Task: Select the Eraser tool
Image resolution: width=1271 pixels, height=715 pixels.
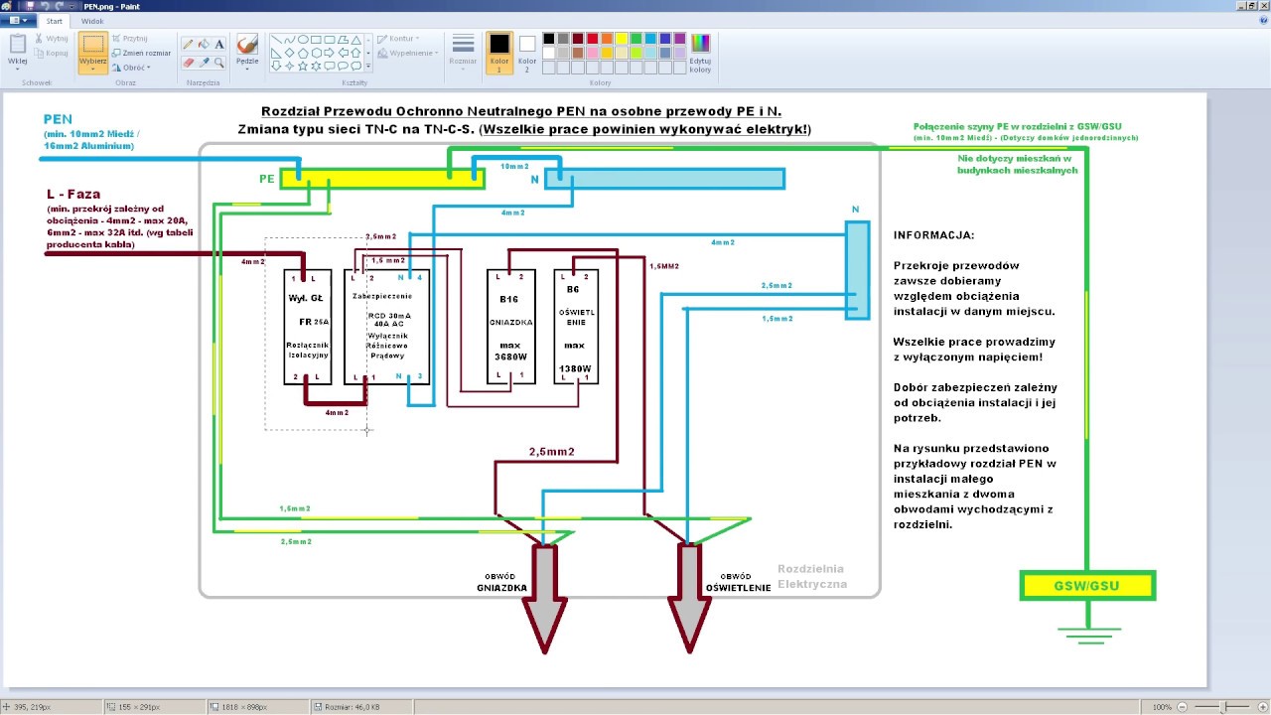Action: [188, 62]
